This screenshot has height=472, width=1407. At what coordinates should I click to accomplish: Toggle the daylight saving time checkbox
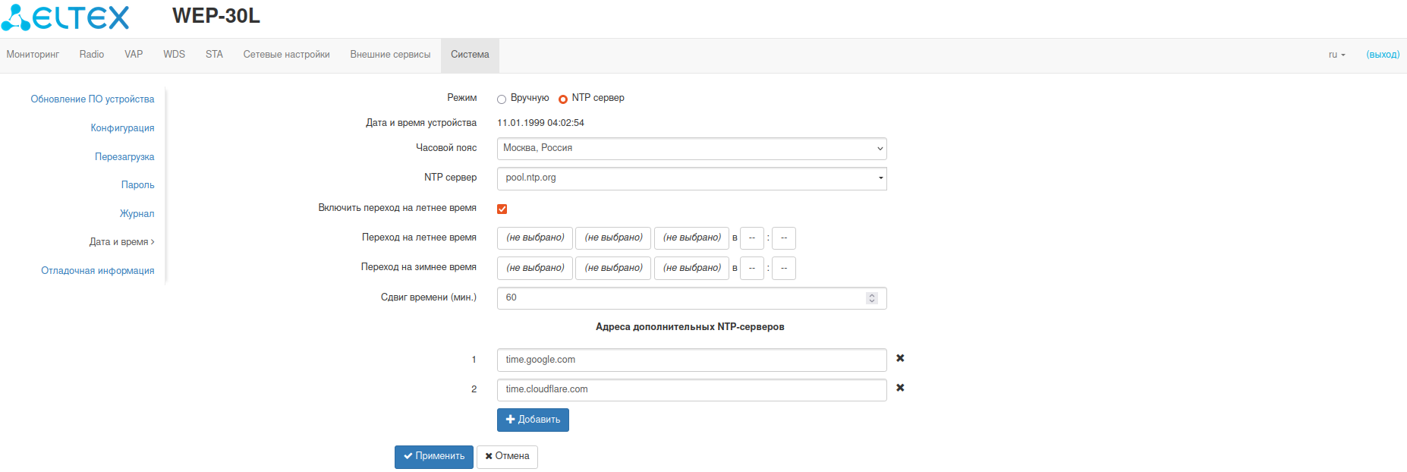coord(502,209)
